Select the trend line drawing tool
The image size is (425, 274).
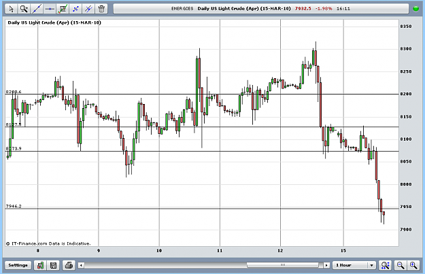pyautogui.click(x=37, y=9)
